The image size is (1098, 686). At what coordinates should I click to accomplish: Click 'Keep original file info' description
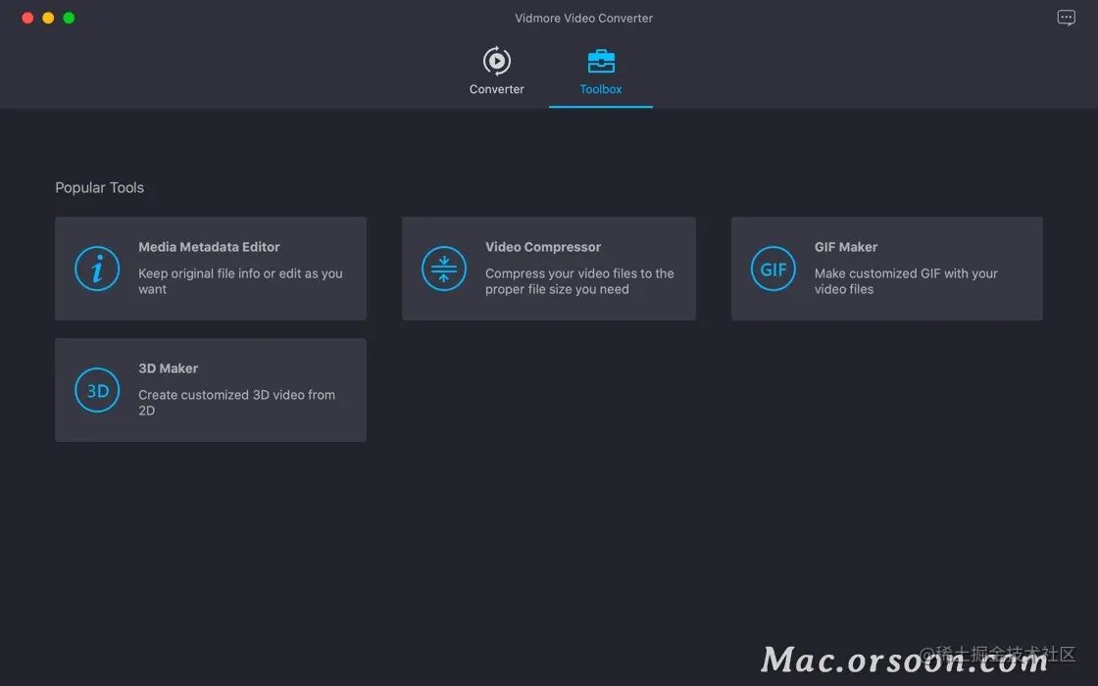point(240,281)
